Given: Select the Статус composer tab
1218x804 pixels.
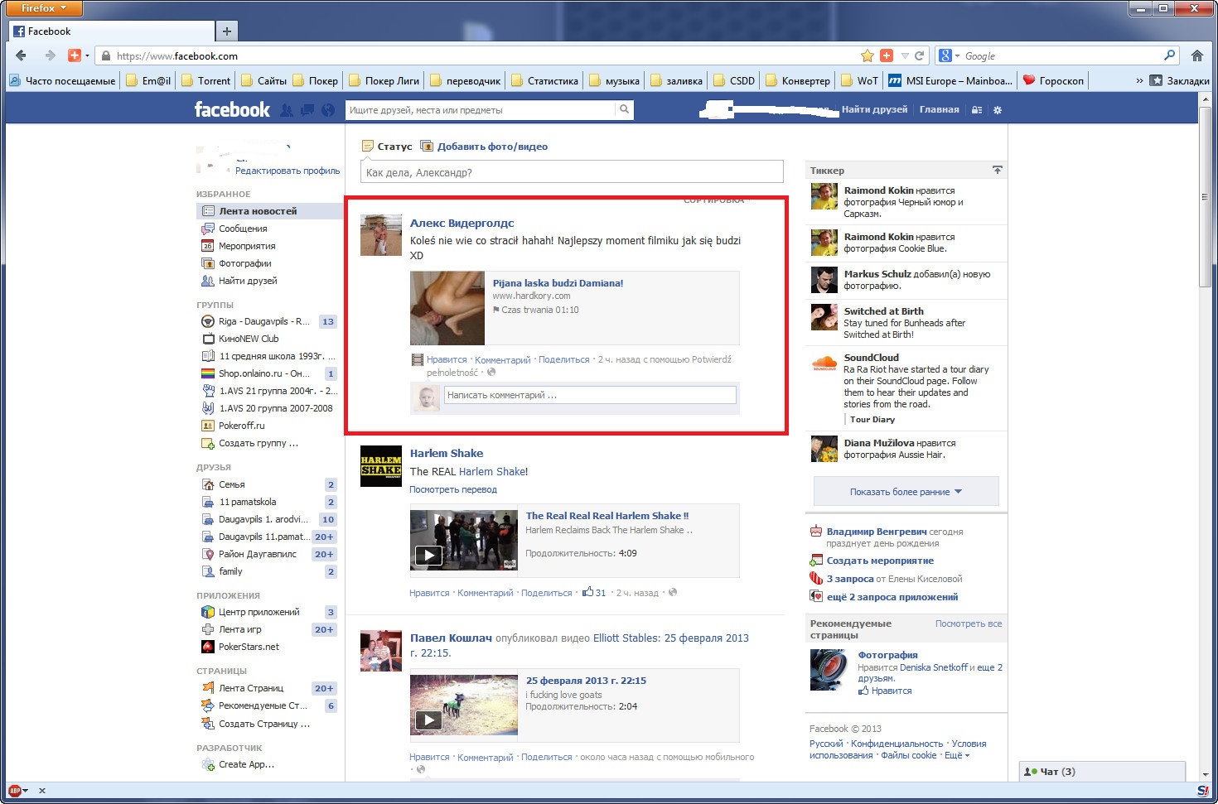Looking at the screenshot, I should (387, 147).
